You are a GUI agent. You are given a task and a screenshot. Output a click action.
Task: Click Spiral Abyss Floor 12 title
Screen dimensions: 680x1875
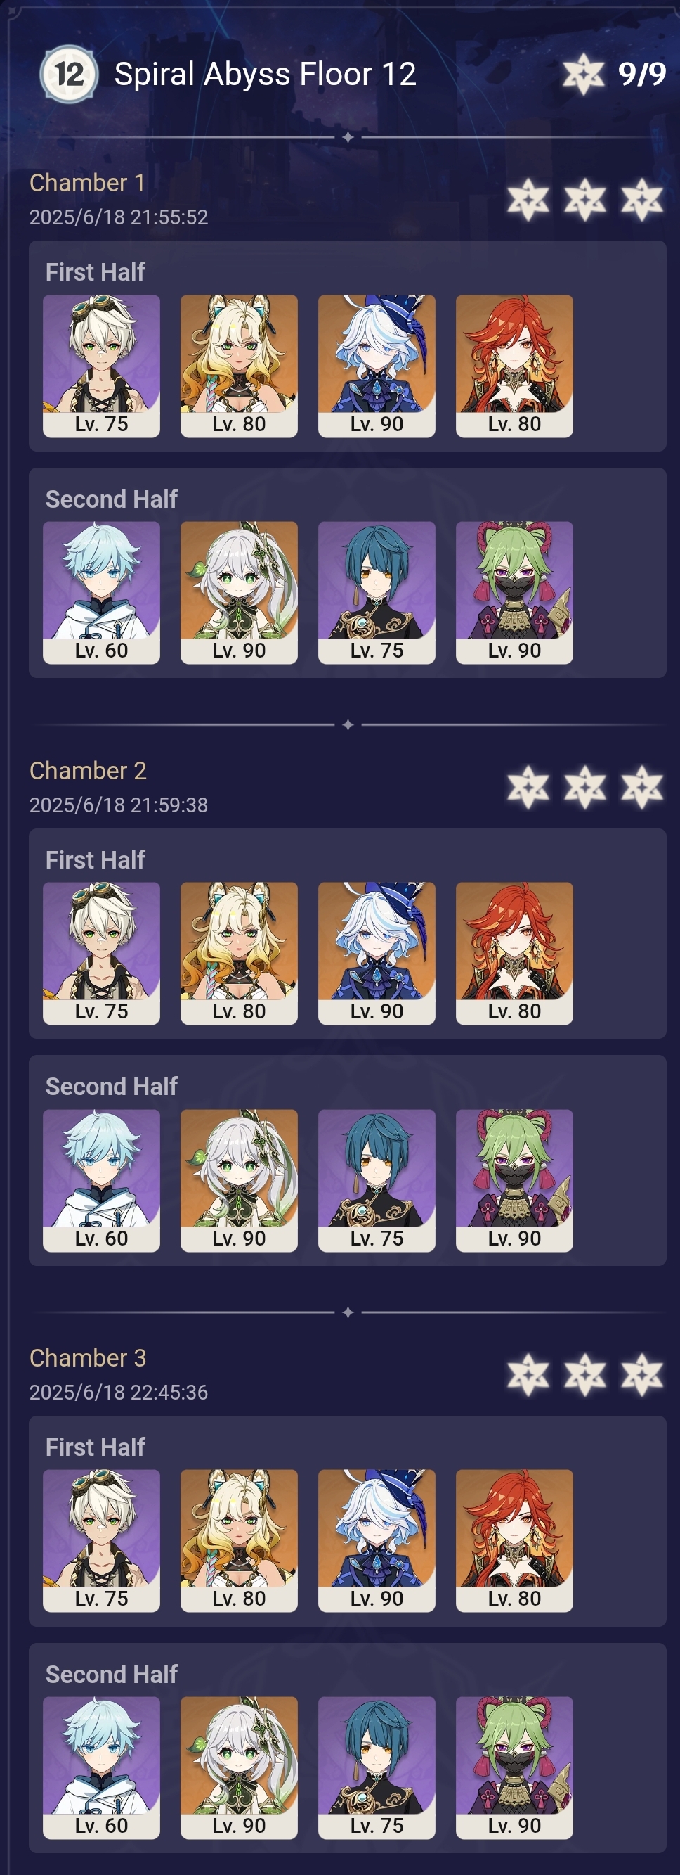point(266,75)
